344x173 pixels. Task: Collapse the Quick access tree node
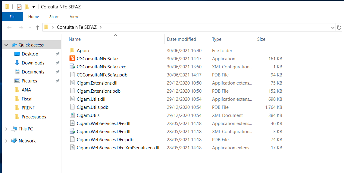(x=6, y=45)
